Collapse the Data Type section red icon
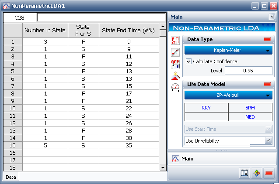This screenshot has width=279, height=184. point(267,39)
